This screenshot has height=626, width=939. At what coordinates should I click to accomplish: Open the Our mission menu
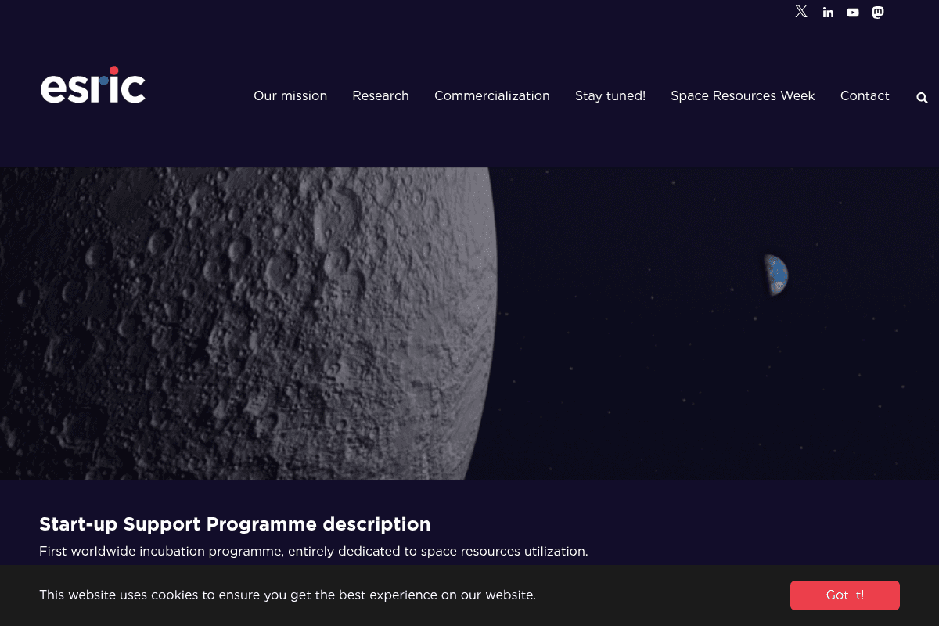[x=290, y=95]
